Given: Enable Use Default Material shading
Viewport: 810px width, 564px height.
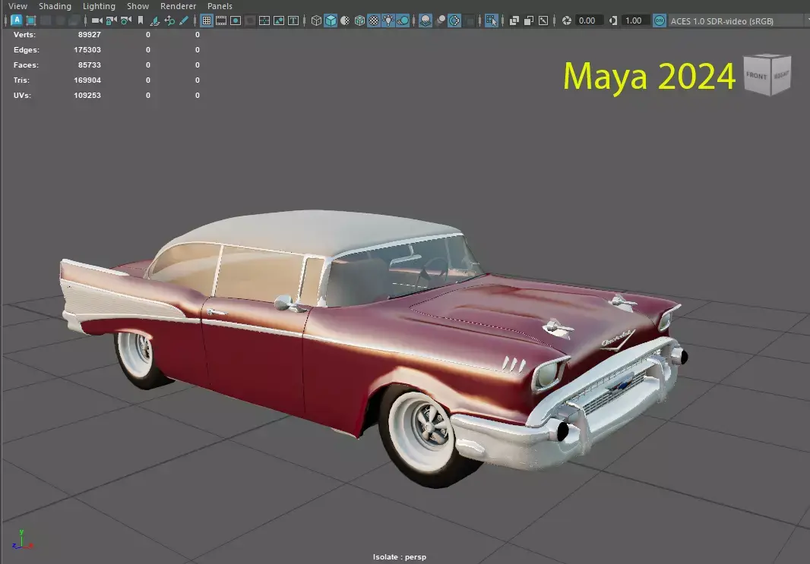Looking at the screenshot, I should [345, 20].
